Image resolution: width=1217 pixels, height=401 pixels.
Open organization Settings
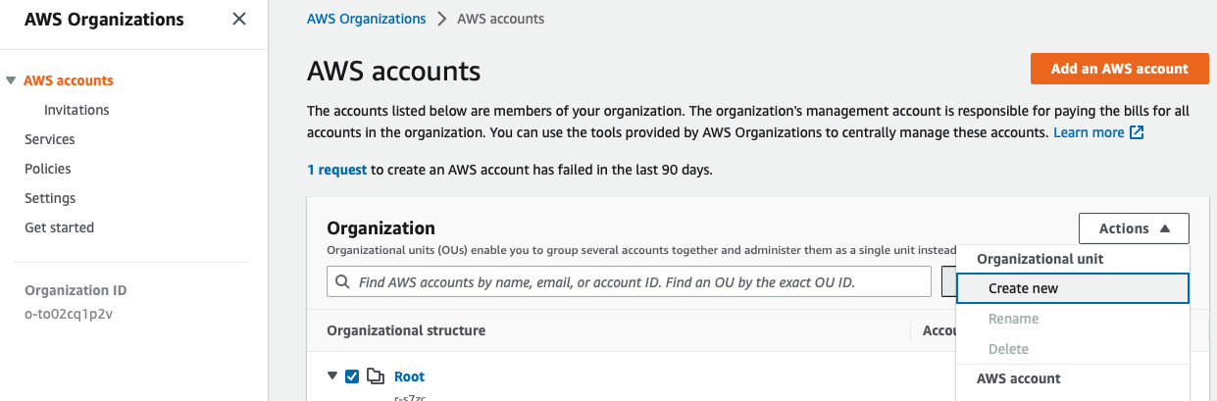[x=50, y=198]
